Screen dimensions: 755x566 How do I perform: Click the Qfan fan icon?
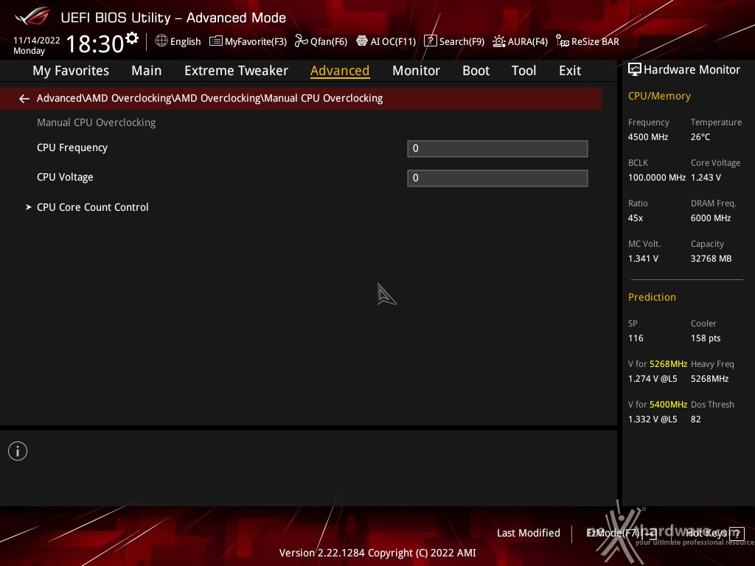tap(301, 41)
